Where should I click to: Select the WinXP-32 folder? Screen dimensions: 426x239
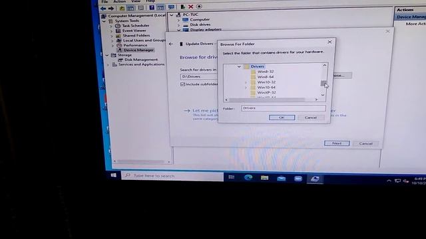[x=266, y=92]
